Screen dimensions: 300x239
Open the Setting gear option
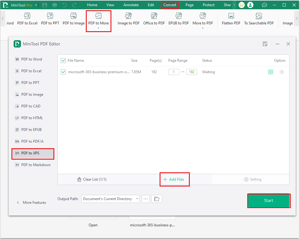point(252,179)
